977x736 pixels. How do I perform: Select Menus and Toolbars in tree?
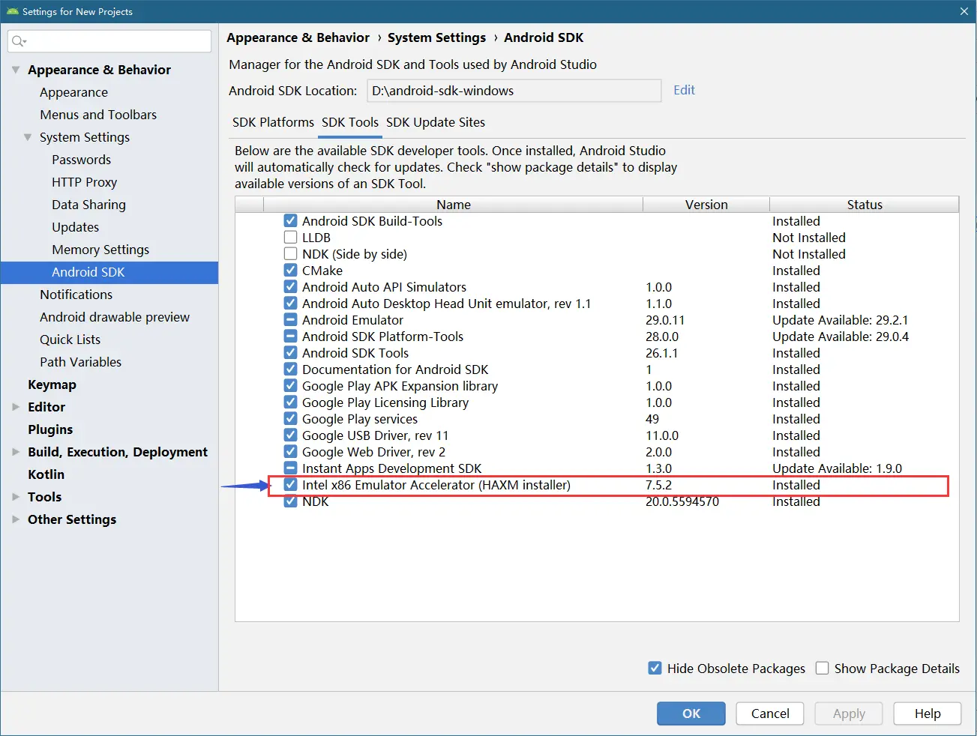pyautogui.click(x=98, y=115)
